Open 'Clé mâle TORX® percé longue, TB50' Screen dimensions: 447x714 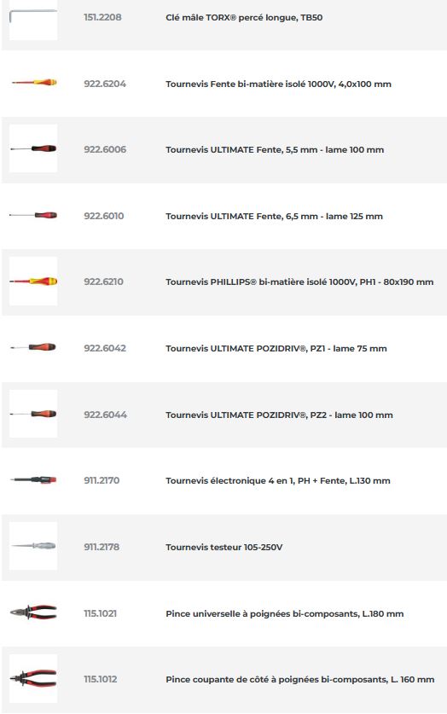[x=244, y=18]
